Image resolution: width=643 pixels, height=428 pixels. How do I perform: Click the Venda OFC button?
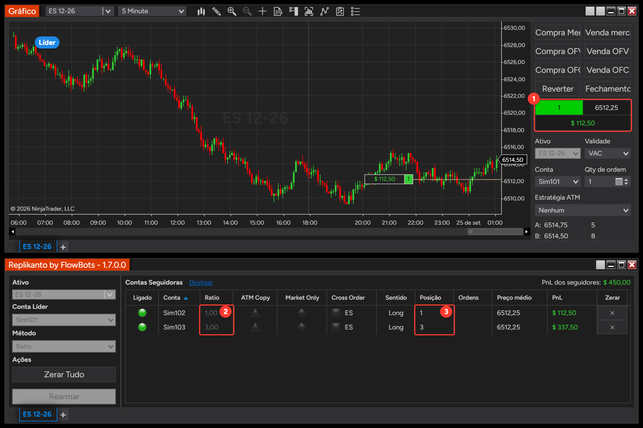pyautogui.click(x=608, y=70)
